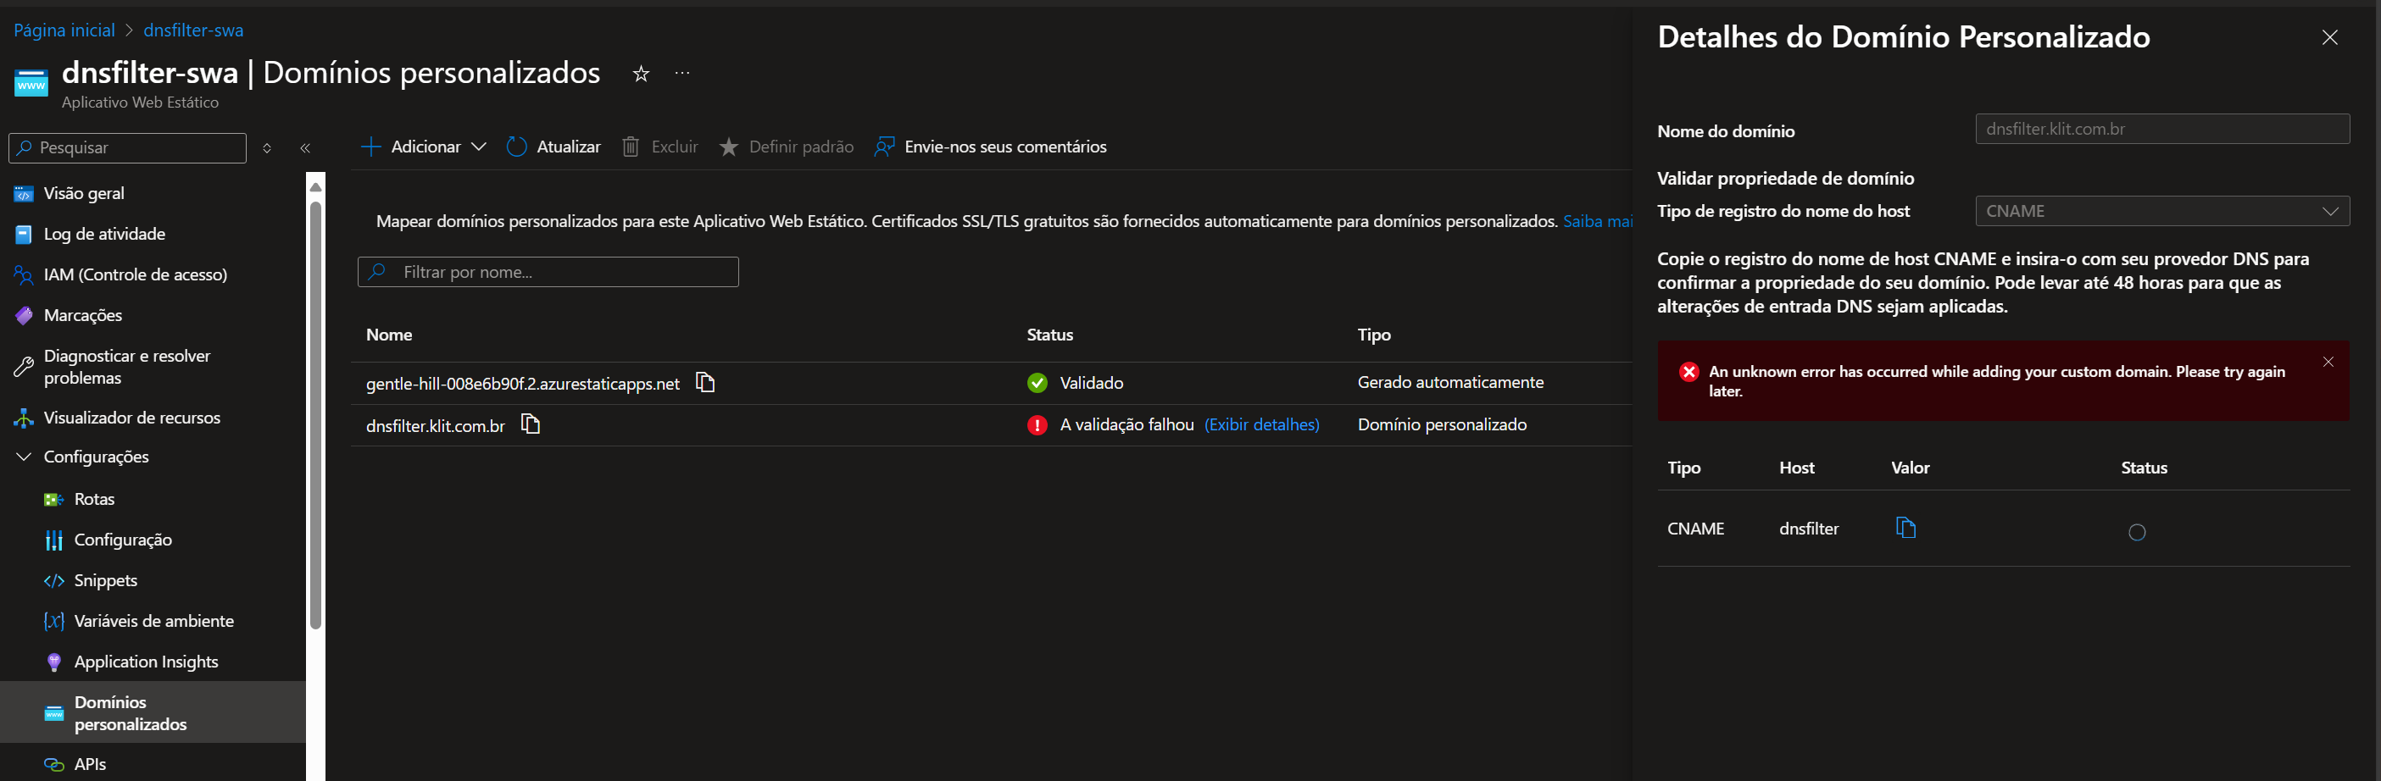Image resolution: width=2381 pixels, height=781 pixels.
Task: Click the Diagnosticar wrench icon
Action: [24, 367]
